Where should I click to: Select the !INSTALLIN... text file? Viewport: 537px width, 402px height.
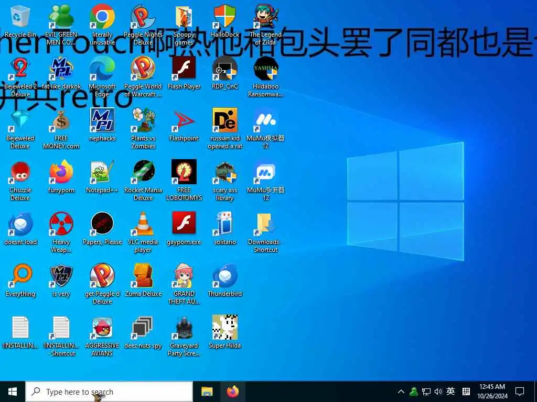(20, 328)
